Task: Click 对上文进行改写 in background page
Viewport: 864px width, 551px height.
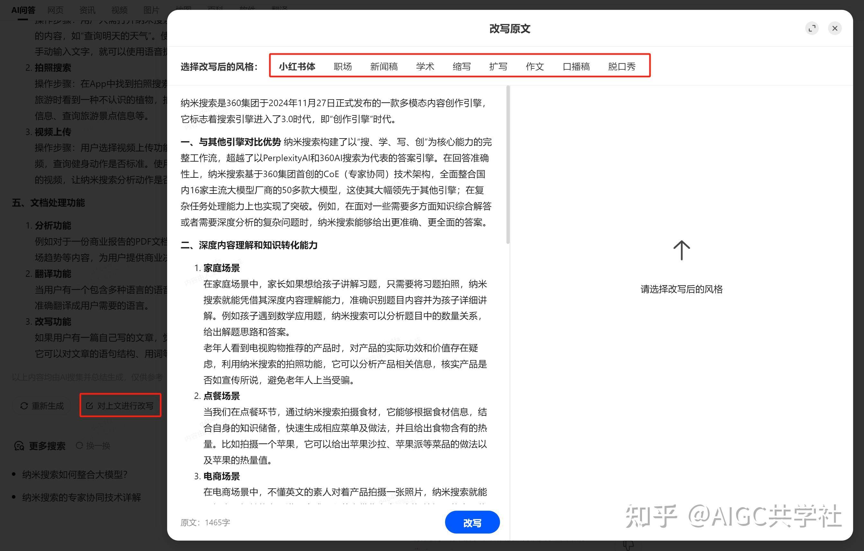Action: 120,406
